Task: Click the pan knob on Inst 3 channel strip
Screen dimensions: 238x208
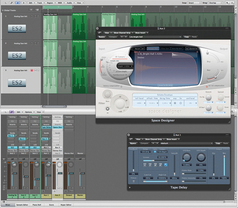Action: coord(37,164)
